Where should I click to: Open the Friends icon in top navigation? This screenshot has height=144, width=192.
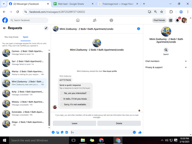coord(94,20)
